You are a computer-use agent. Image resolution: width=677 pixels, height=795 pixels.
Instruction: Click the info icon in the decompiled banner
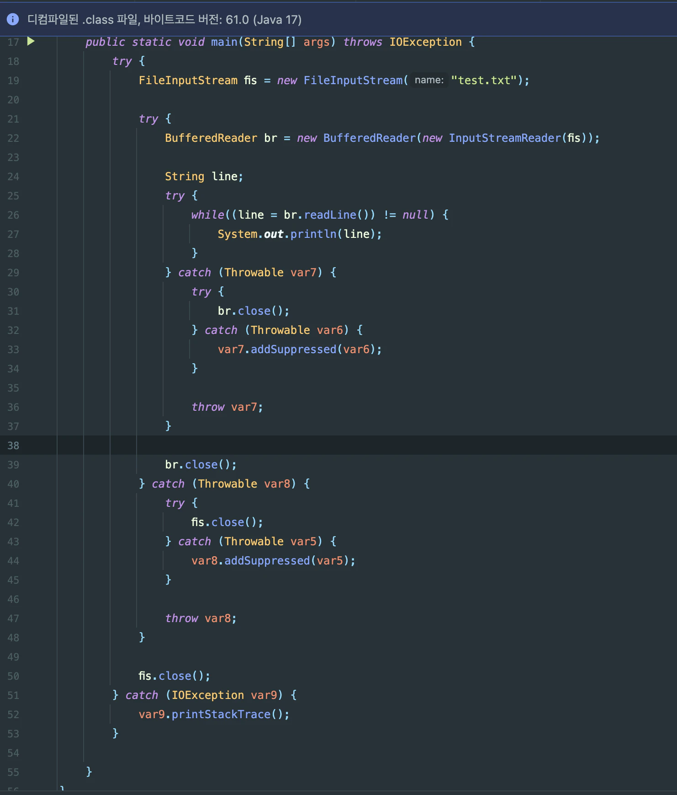coord(13,19)
